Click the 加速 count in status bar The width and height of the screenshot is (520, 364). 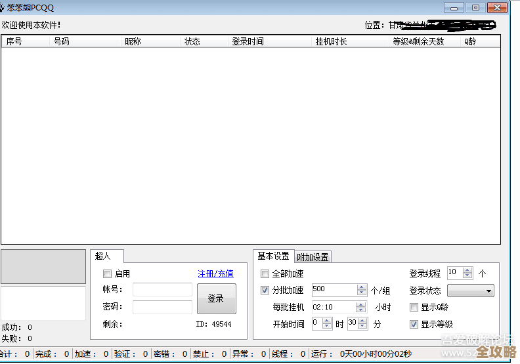click(x=91, y=354)
